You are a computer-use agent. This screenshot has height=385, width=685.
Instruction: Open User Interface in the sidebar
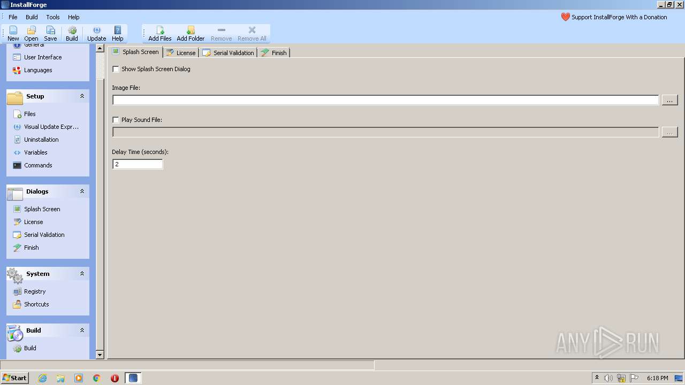37,57
